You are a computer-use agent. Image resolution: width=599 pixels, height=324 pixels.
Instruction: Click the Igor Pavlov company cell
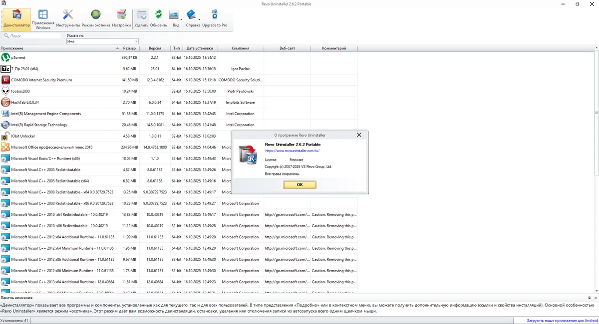240,69
